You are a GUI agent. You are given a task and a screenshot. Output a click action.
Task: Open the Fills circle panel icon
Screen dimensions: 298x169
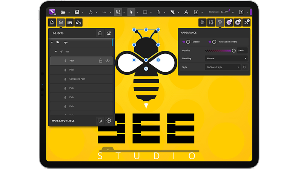point(229,23)
